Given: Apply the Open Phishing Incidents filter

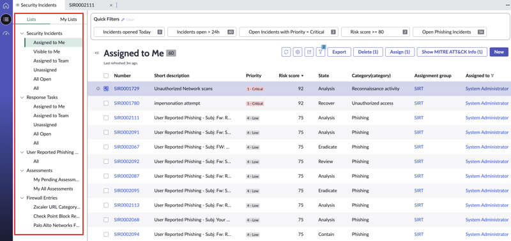Looking at the screenshot, I should tap(450, 32).
